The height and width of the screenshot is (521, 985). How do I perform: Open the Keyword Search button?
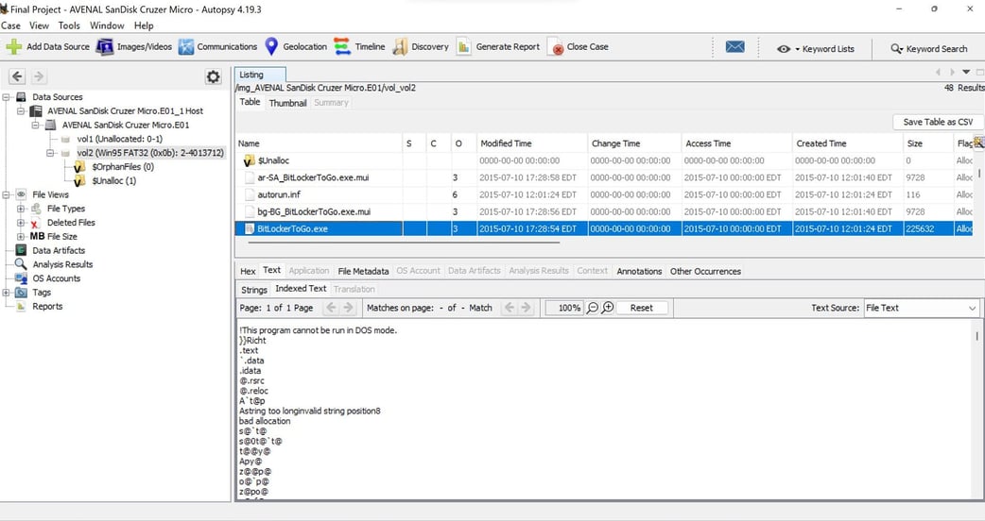click(x=929, y=49)
